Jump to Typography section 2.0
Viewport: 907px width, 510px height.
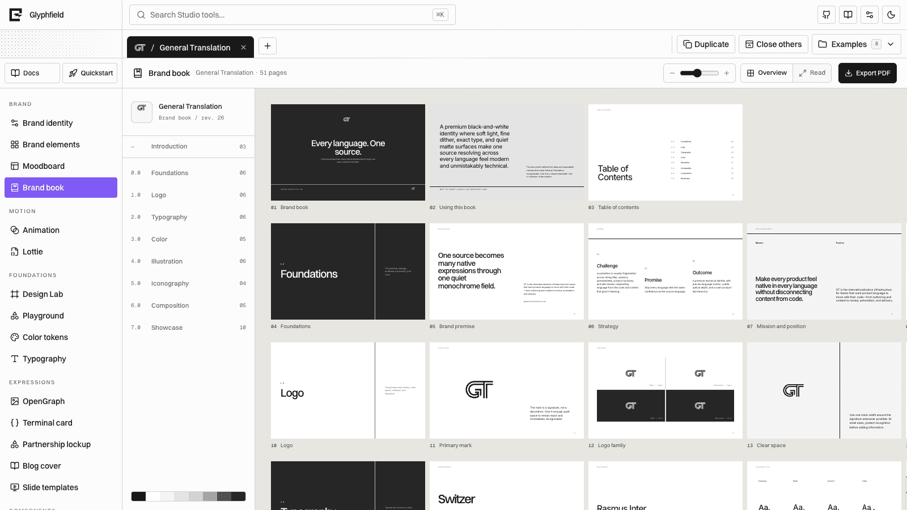pos(188,217)
